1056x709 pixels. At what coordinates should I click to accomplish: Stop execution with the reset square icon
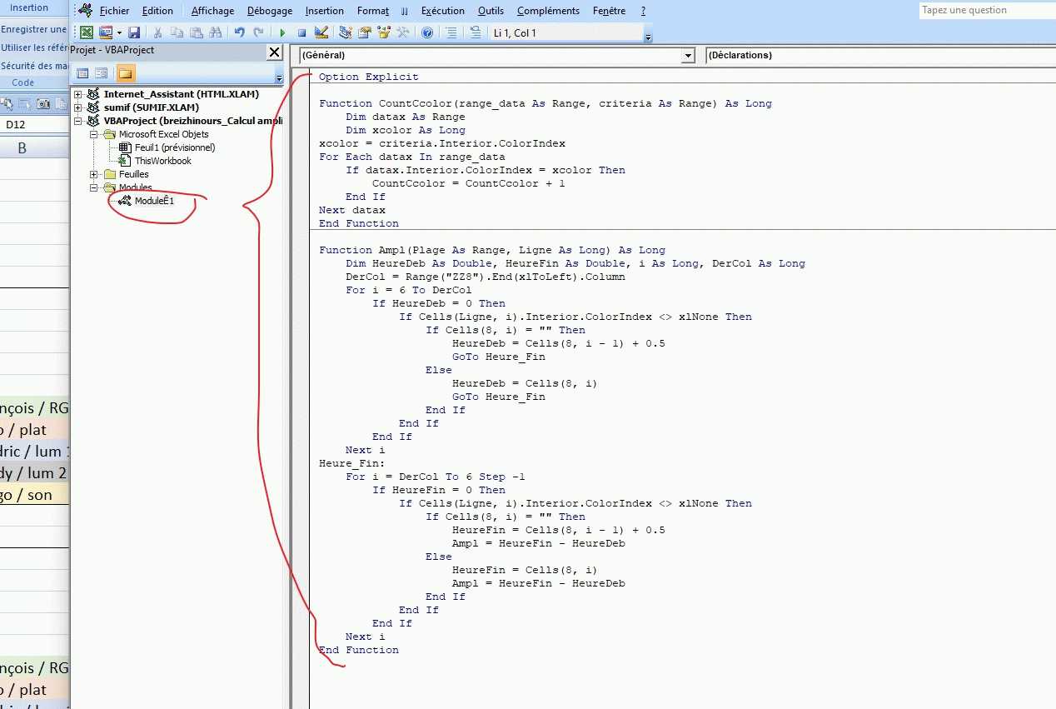[x=301, y=32]
